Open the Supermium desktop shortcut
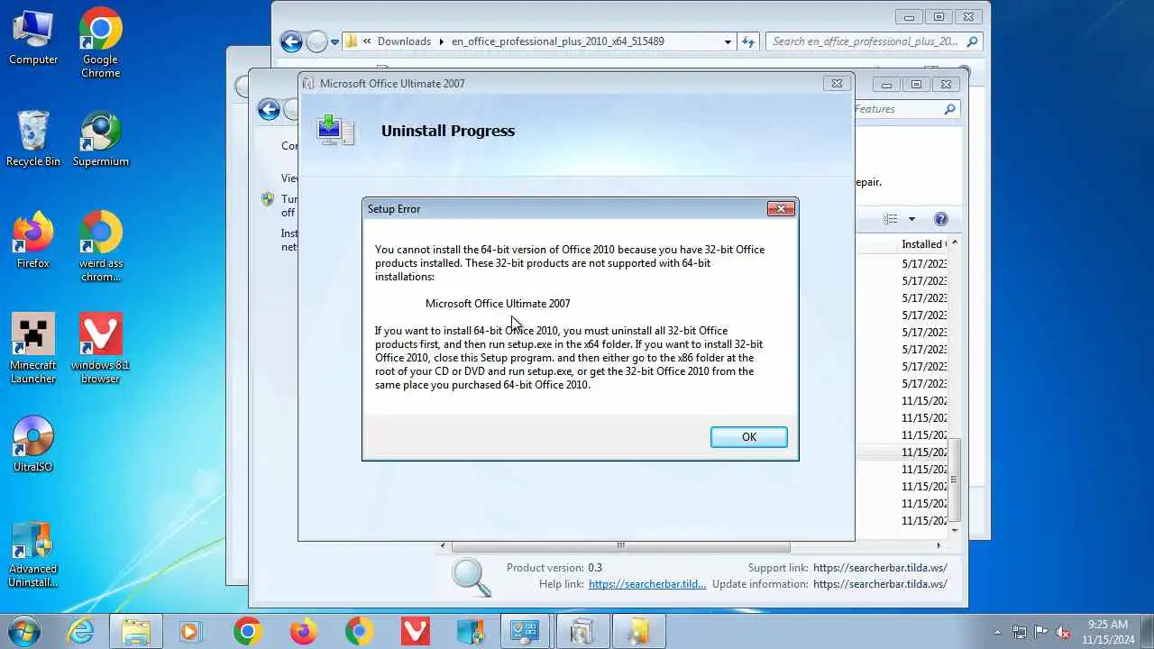Screen dimensions: 1154x649 [x=100, y=138]
